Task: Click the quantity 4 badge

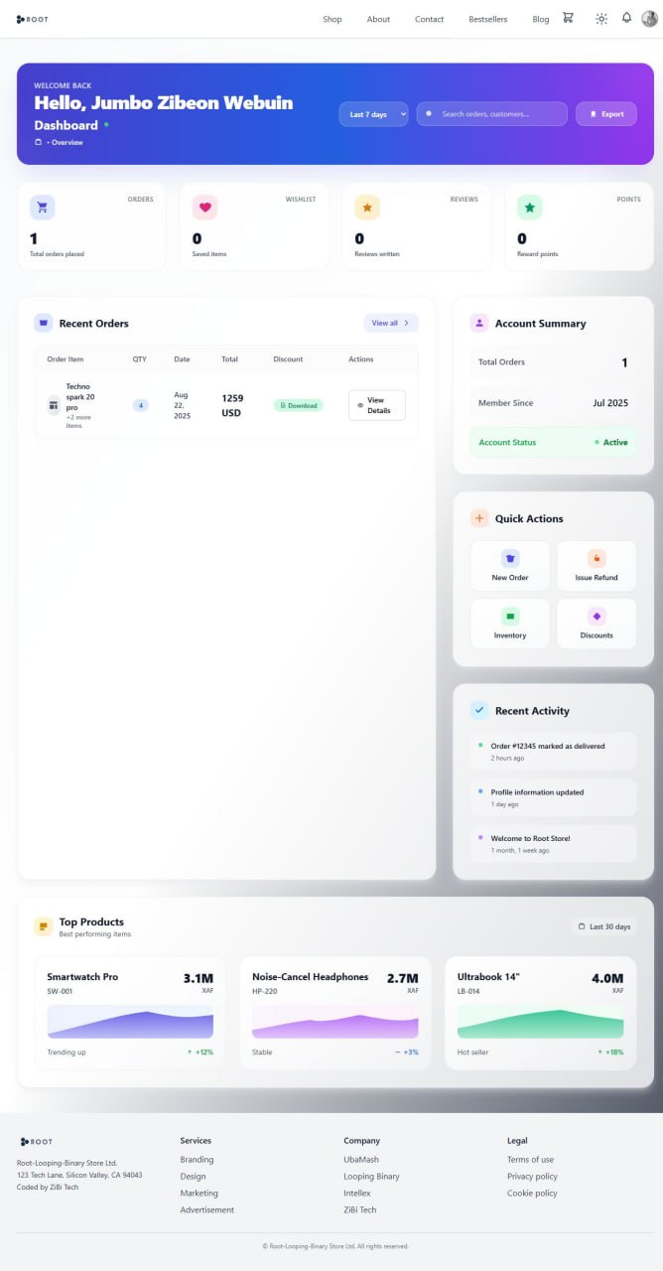Action: tap(141, 405)
